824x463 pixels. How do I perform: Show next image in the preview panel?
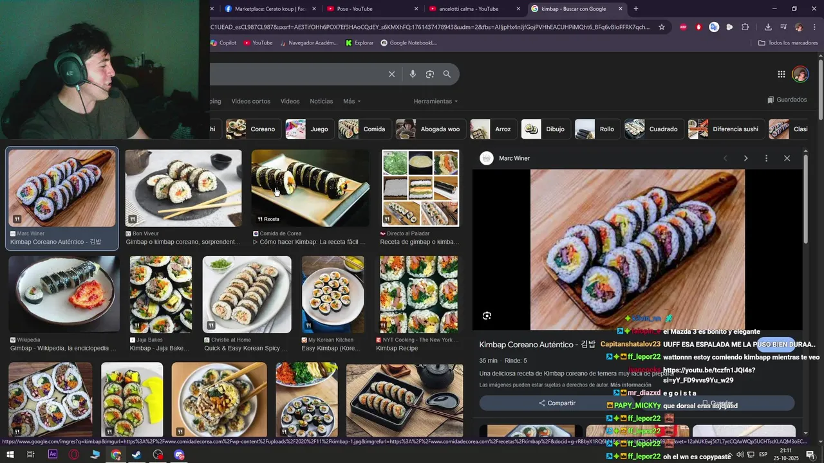point(745,158)
